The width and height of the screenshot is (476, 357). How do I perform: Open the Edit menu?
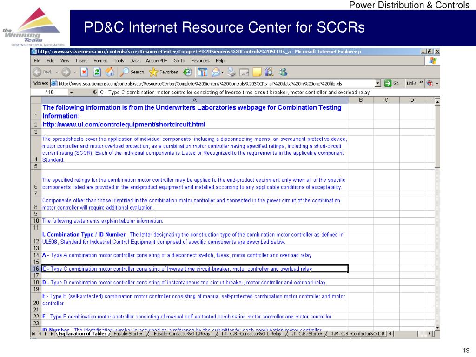pyautogui.click(x=50, y=61)
